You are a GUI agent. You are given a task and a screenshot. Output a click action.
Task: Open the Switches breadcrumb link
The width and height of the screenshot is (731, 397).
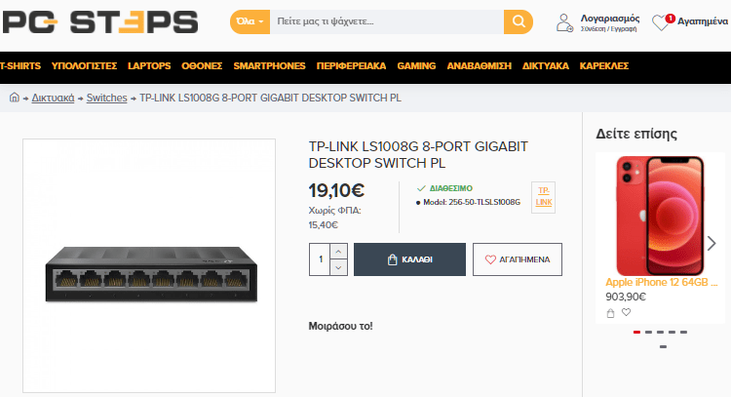pyautogui.click(x=107, y=98)
